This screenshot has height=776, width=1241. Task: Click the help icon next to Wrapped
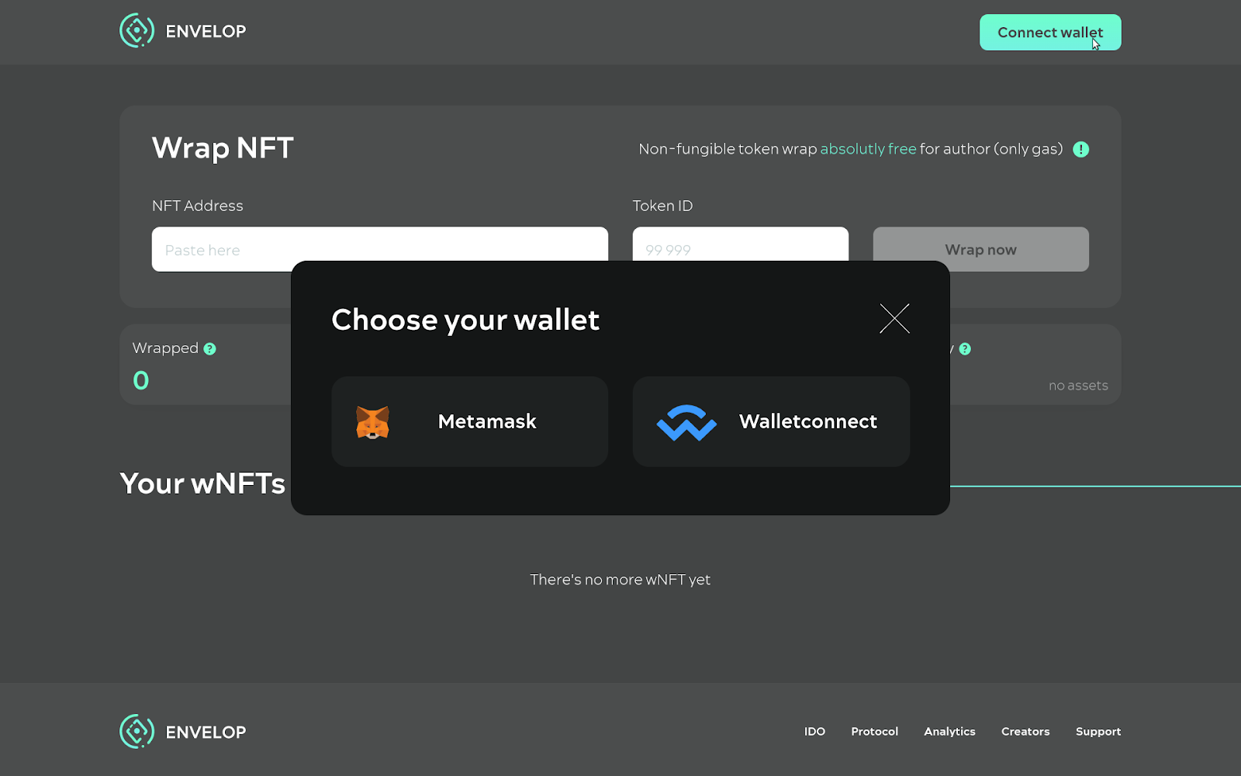pyautogui.click(x=209, y=349)
